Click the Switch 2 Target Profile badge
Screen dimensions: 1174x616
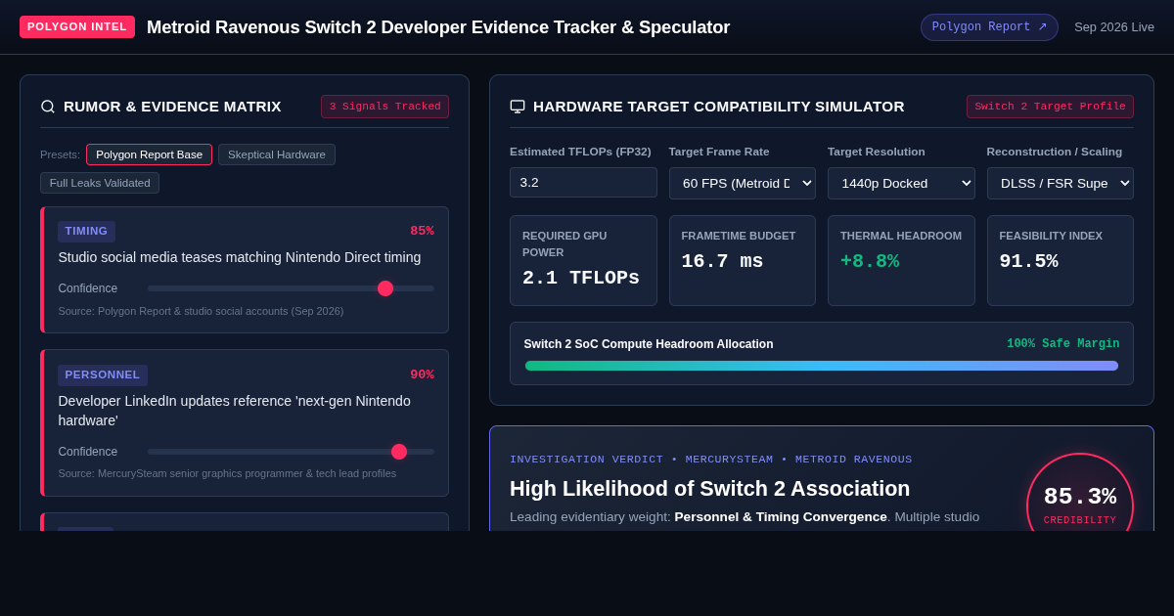[1050, 107]
